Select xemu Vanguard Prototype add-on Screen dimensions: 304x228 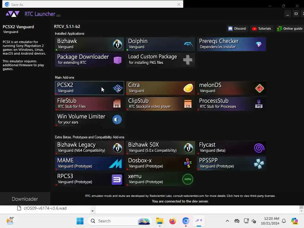(x=160, y=179)
